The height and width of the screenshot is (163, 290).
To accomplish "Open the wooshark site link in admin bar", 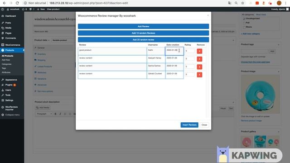I will [13, 9].
